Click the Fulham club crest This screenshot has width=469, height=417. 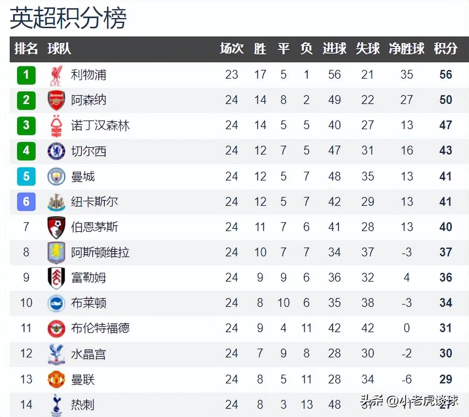point(56,278)
